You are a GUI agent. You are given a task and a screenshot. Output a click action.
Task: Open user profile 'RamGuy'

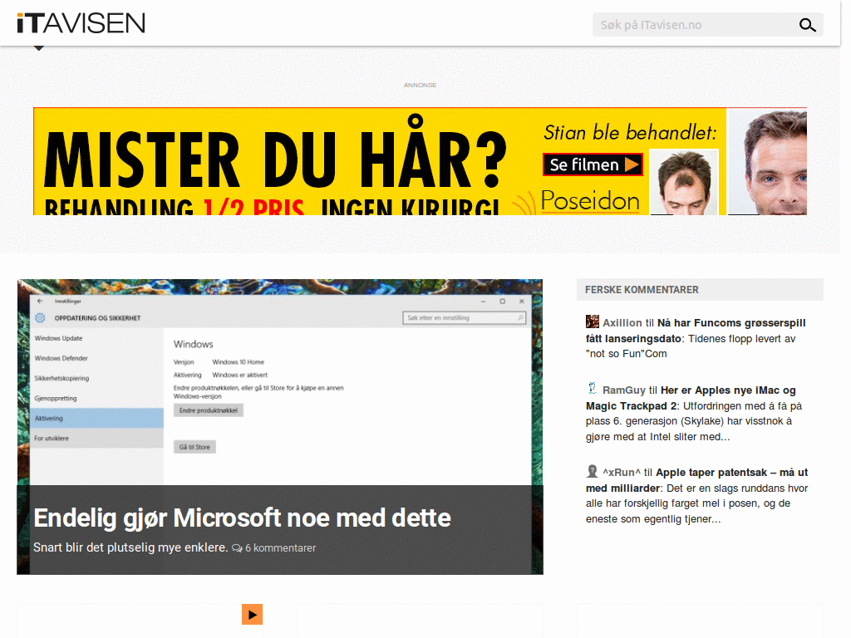pos(623,390)
